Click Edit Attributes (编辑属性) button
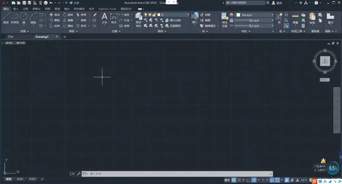Image resolution: width=342 pixels, height=184 pixels. pos(208,26)
